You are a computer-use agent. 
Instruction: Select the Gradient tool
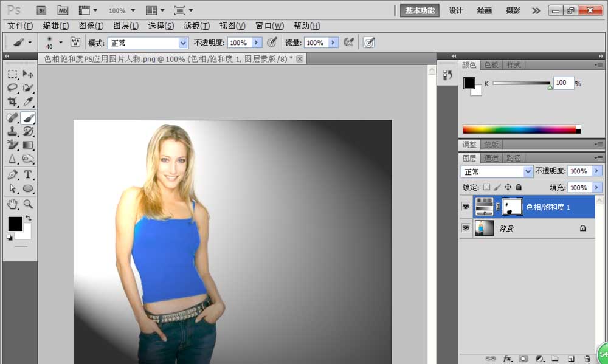(x=28, y=145)
